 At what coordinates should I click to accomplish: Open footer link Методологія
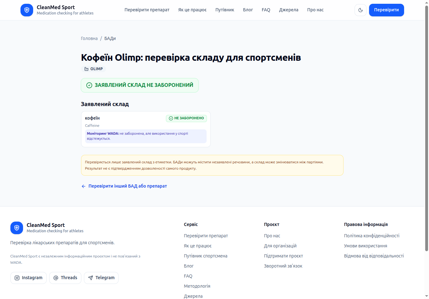click(x=197, y=286)
